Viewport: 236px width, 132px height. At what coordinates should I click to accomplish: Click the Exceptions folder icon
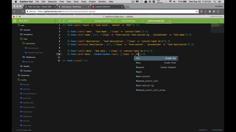pyautogui.click(x=21, y=34)
